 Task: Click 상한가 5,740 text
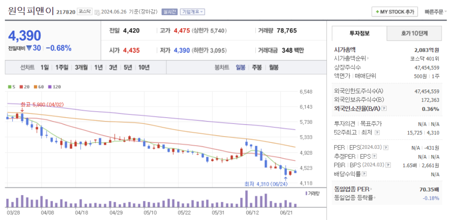click(x=209, y=31)
